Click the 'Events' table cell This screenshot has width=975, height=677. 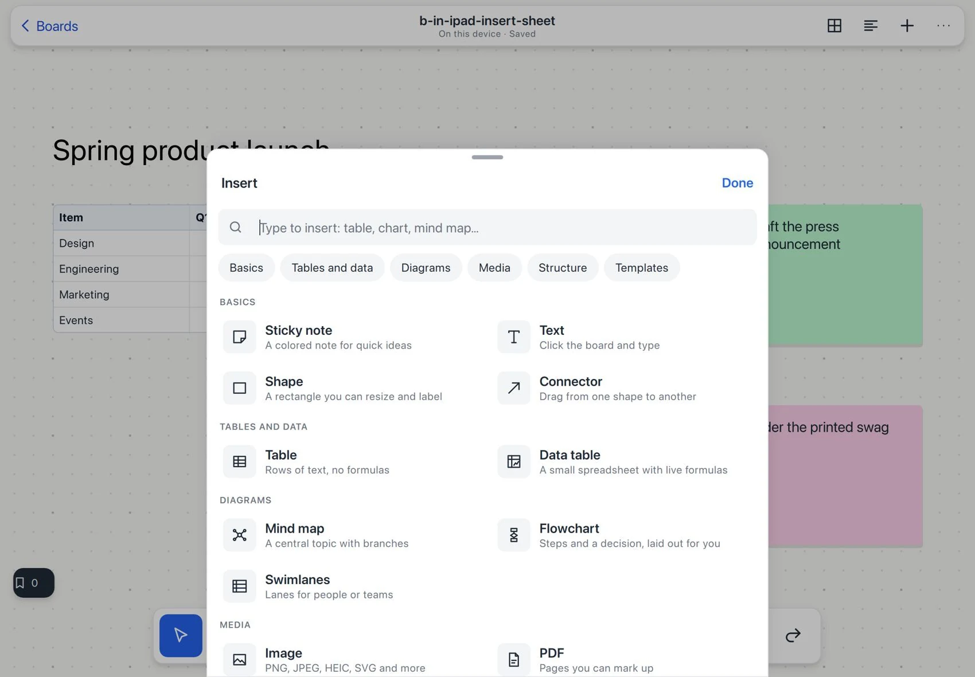pyautogui.click(x=122, y=320)
